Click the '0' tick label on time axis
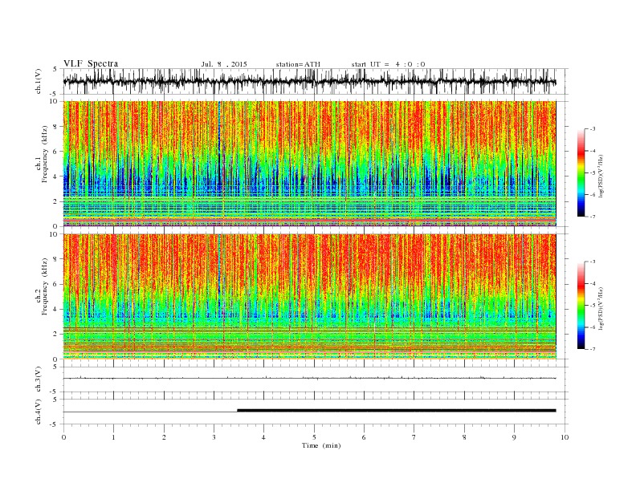 point(63,437)
